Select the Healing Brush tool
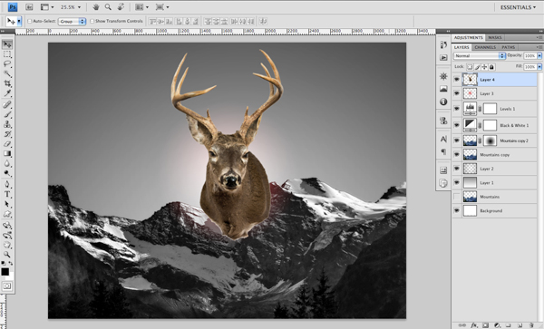Image resolution: width=544 pixels, height=329 pixels. pos(7,104)
